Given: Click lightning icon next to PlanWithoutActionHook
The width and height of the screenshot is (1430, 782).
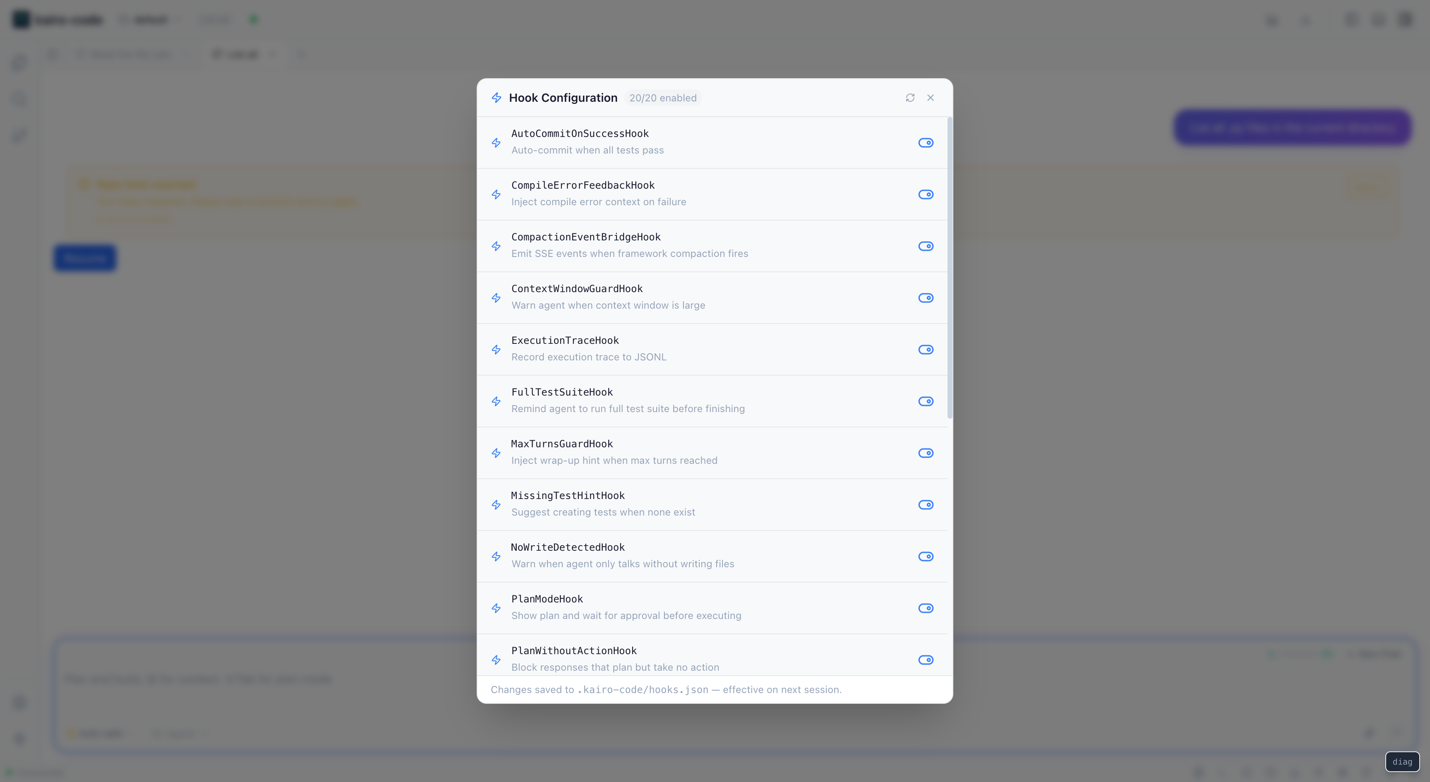Looking at the screenshot, I should pos(496,660).
